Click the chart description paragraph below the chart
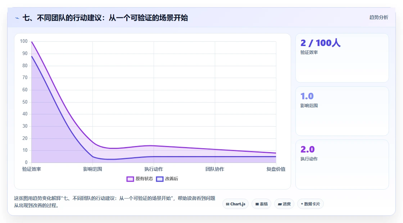The width and height of the screenshot is (403, 223). point(115,202)
